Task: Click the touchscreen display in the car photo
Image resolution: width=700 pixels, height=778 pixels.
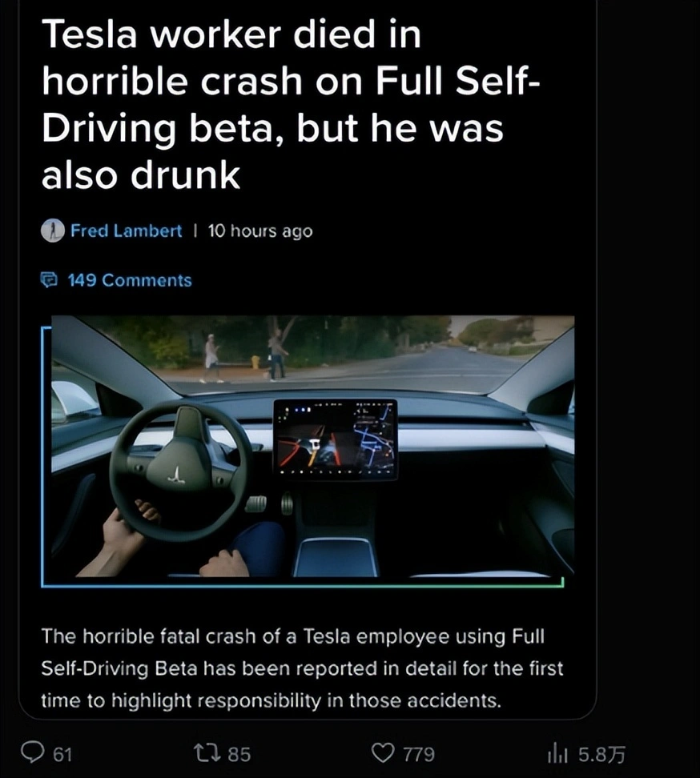Action: 336,439
